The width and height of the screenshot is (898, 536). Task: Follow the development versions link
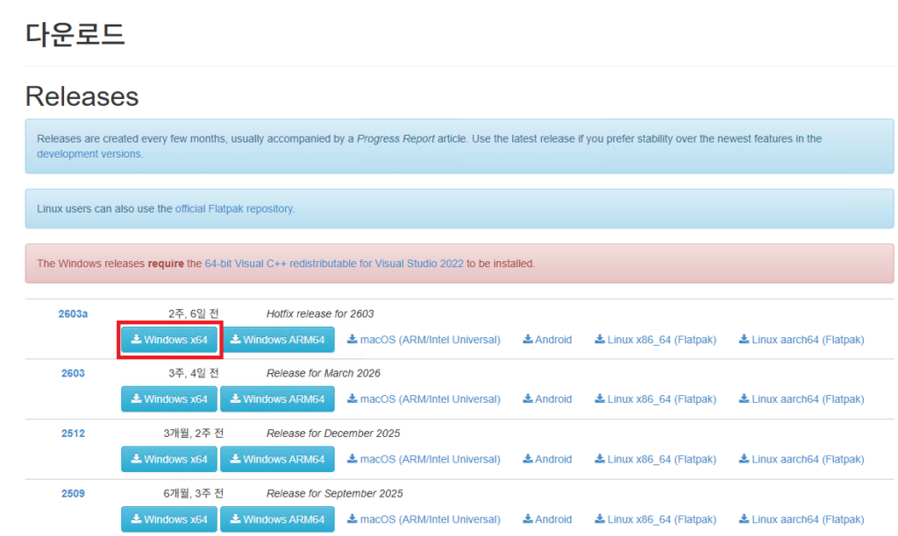tap(89, 154)
